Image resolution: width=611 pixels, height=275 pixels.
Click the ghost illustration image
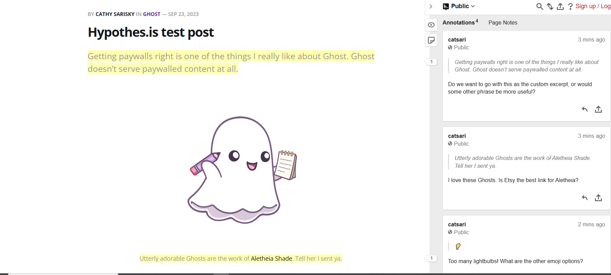tap(243, 170)
